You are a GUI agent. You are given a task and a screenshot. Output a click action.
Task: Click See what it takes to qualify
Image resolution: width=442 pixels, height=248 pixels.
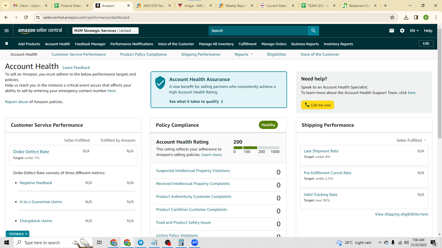[196, 101]
